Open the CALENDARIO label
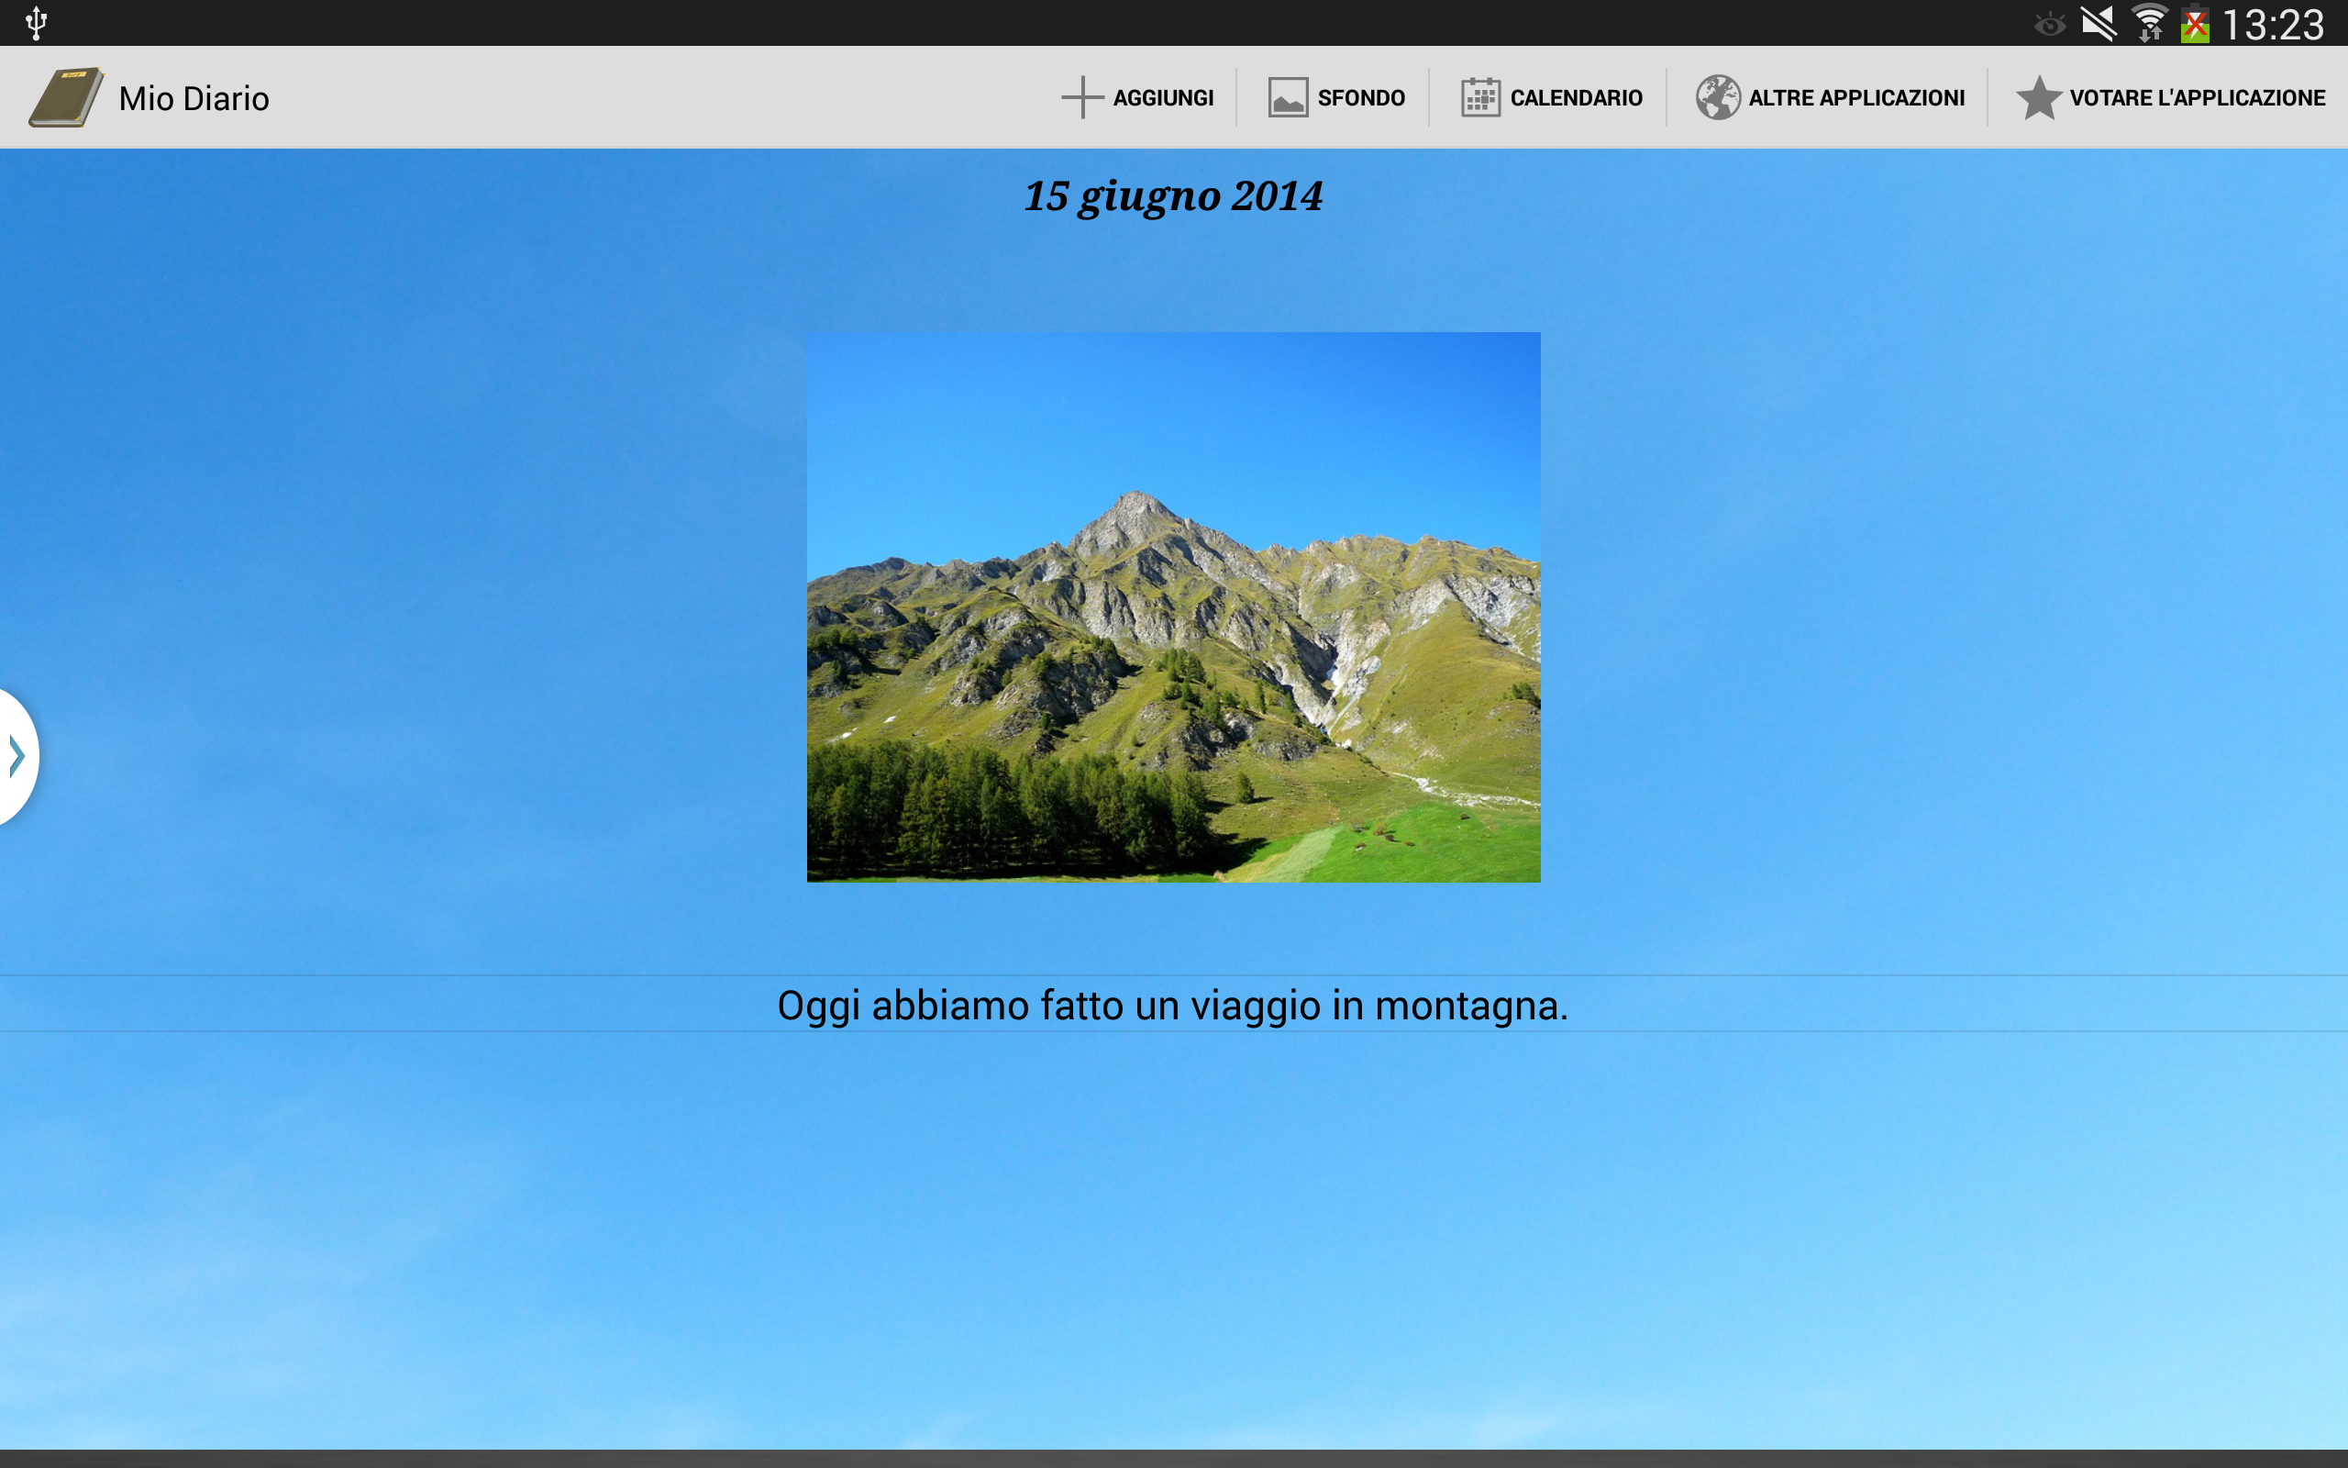The height and width of the screenshot is (1468, 2348). (1576, 98)
